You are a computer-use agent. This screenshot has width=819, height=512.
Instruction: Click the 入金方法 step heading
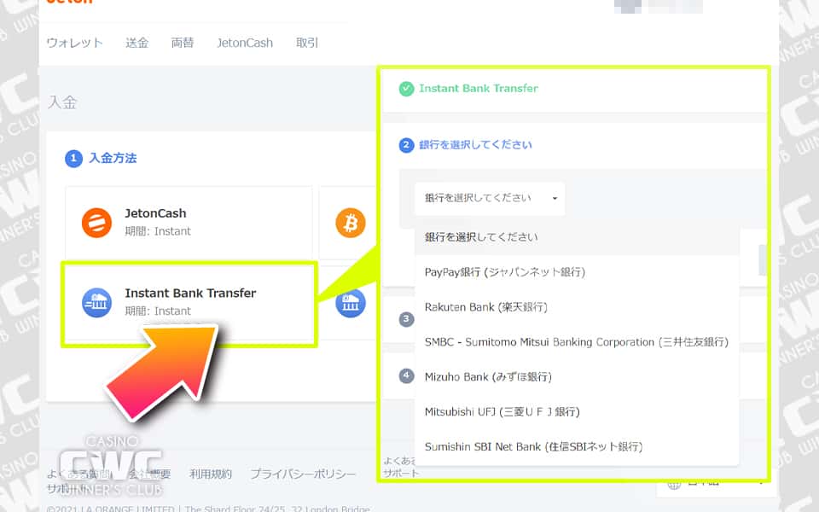click(x=113, y=159)
